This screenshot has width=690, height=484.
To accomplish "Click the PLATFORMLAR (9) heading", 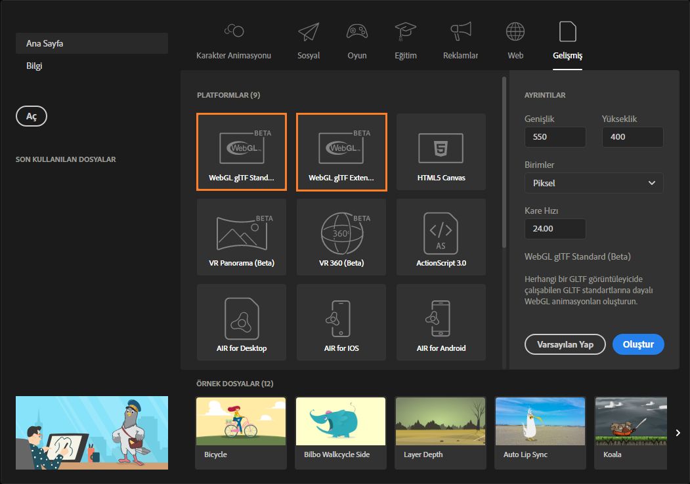I will [x=228, y=95].
